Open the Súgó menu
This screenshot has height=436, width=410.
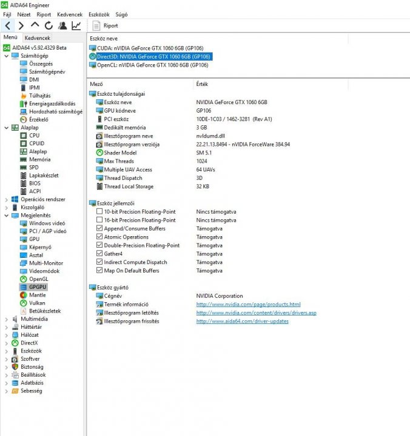(121, 15)
